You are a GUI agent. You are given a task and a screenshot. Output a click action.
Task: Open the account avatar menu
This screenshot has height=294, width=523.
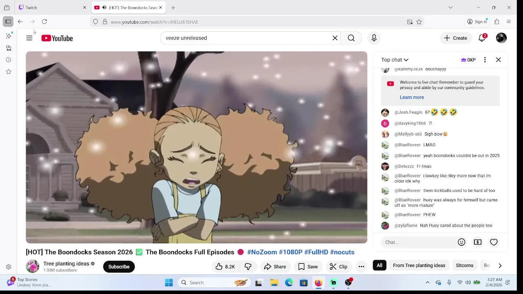pyautogui.click(x=501, y=38)
